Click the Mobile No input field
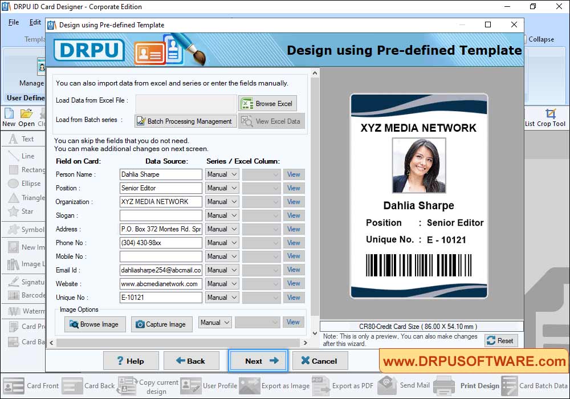 (161, 256)
